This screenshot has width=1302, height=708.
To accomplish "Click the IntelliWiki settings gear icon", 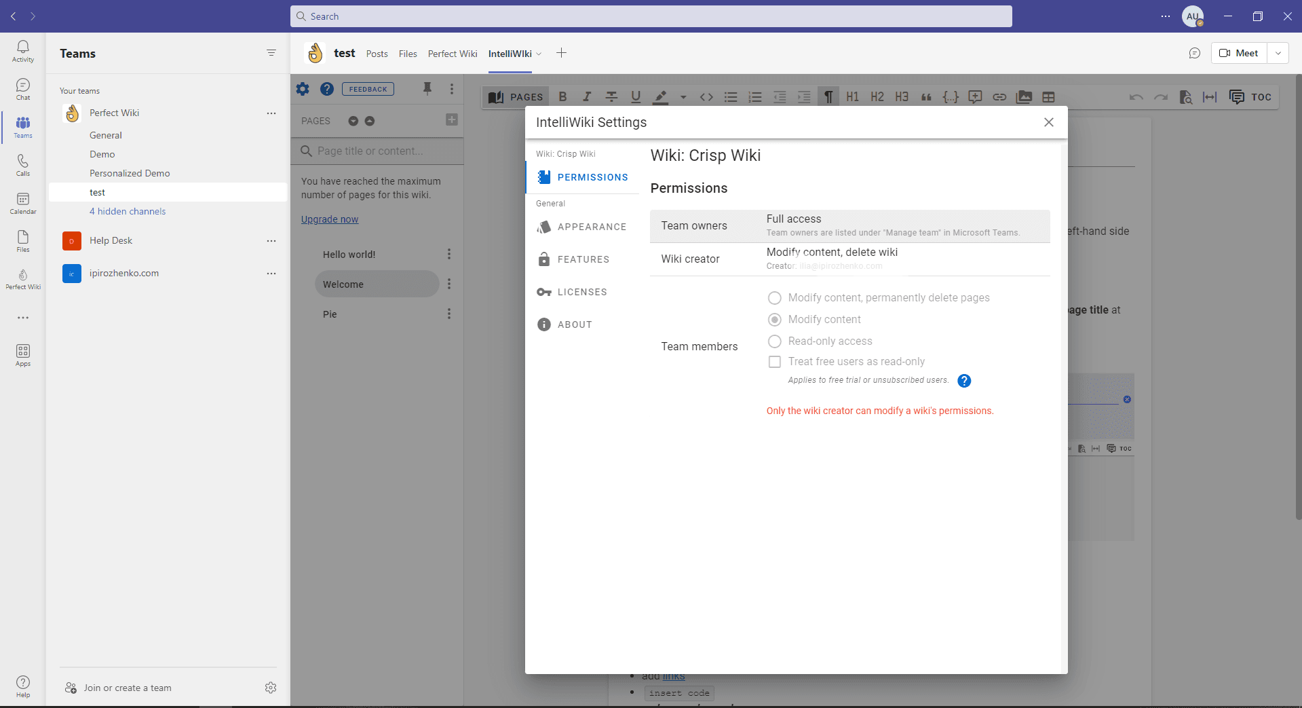I will pos(303,89).
